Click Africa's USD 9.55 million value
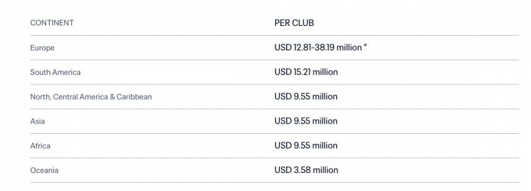531x191 pixels. pos(306,145)
